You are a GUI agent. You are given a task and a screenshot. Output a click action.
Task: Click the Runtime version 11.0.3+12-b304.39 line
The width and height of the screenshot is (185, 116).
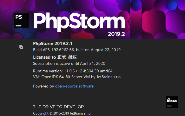[73, 71]
